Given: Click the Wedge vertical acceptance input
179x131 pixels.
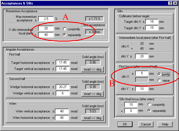Looking at the screenshot, I should 62,93.
